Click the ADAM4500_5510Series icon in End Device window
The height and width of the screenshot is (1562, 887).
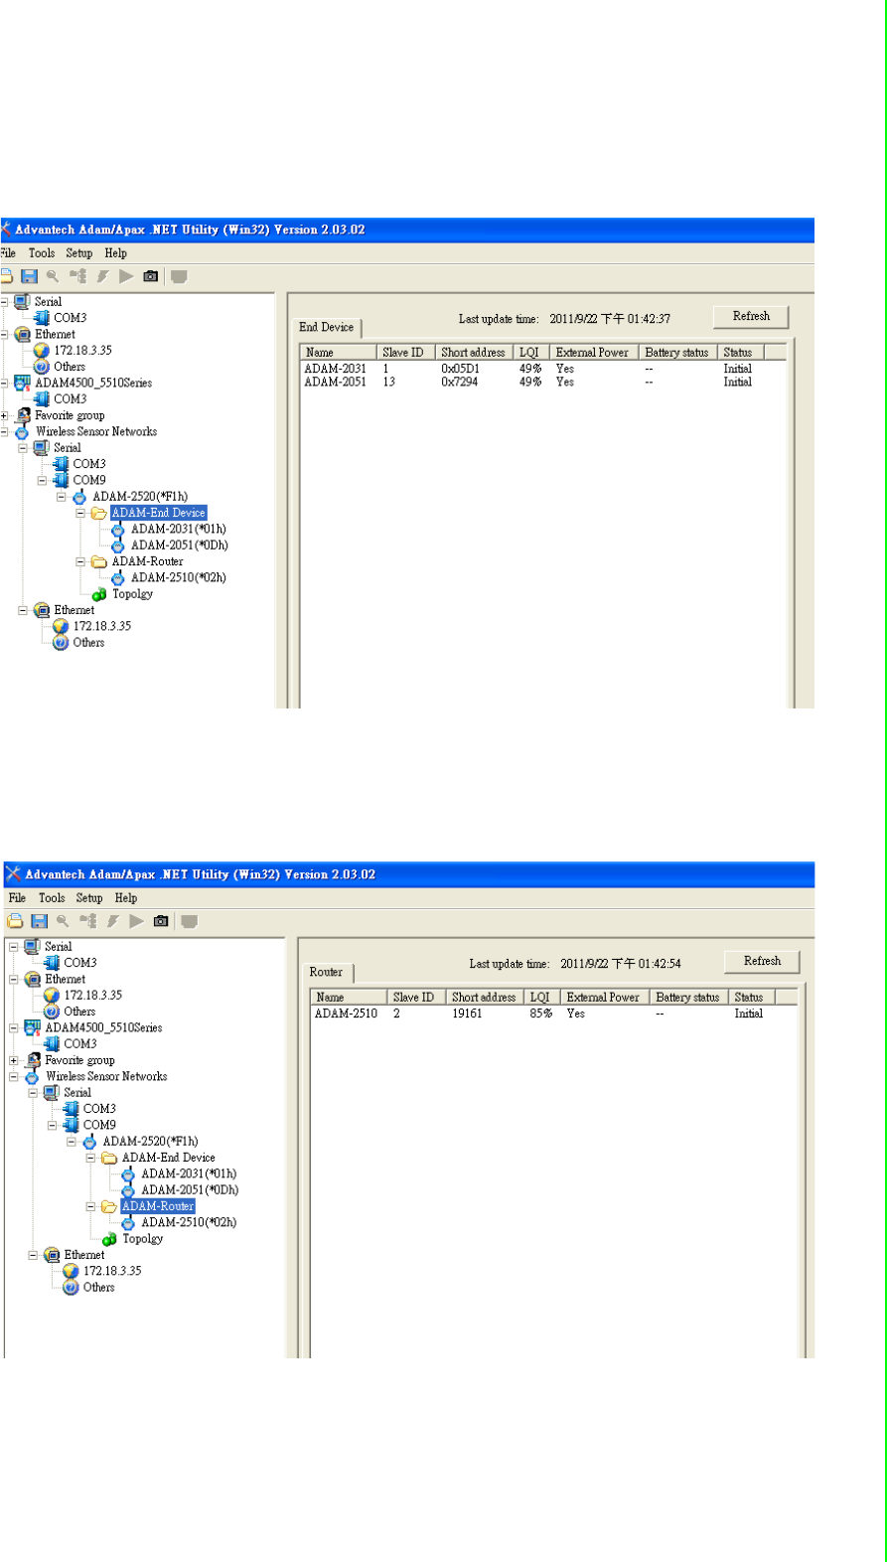23,383
